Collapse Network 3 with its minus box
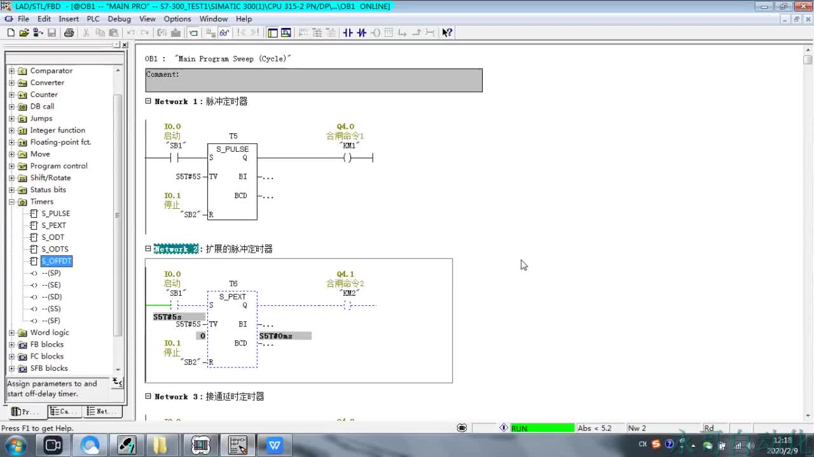814x457 pixels. coord(148,396)
